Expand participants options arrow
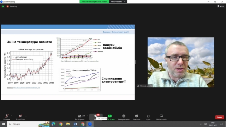 coord(87,116)
